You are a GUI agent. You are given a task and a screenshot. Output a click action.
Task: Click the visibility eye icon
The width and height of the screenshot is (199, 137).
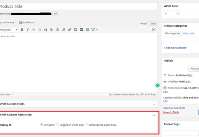(165, 82)
